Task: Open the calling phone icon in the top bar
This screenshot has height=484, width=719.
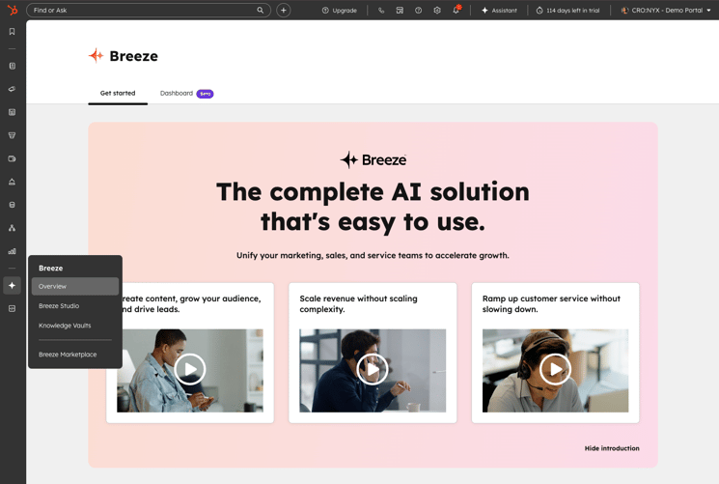Action: pos(381,10)
